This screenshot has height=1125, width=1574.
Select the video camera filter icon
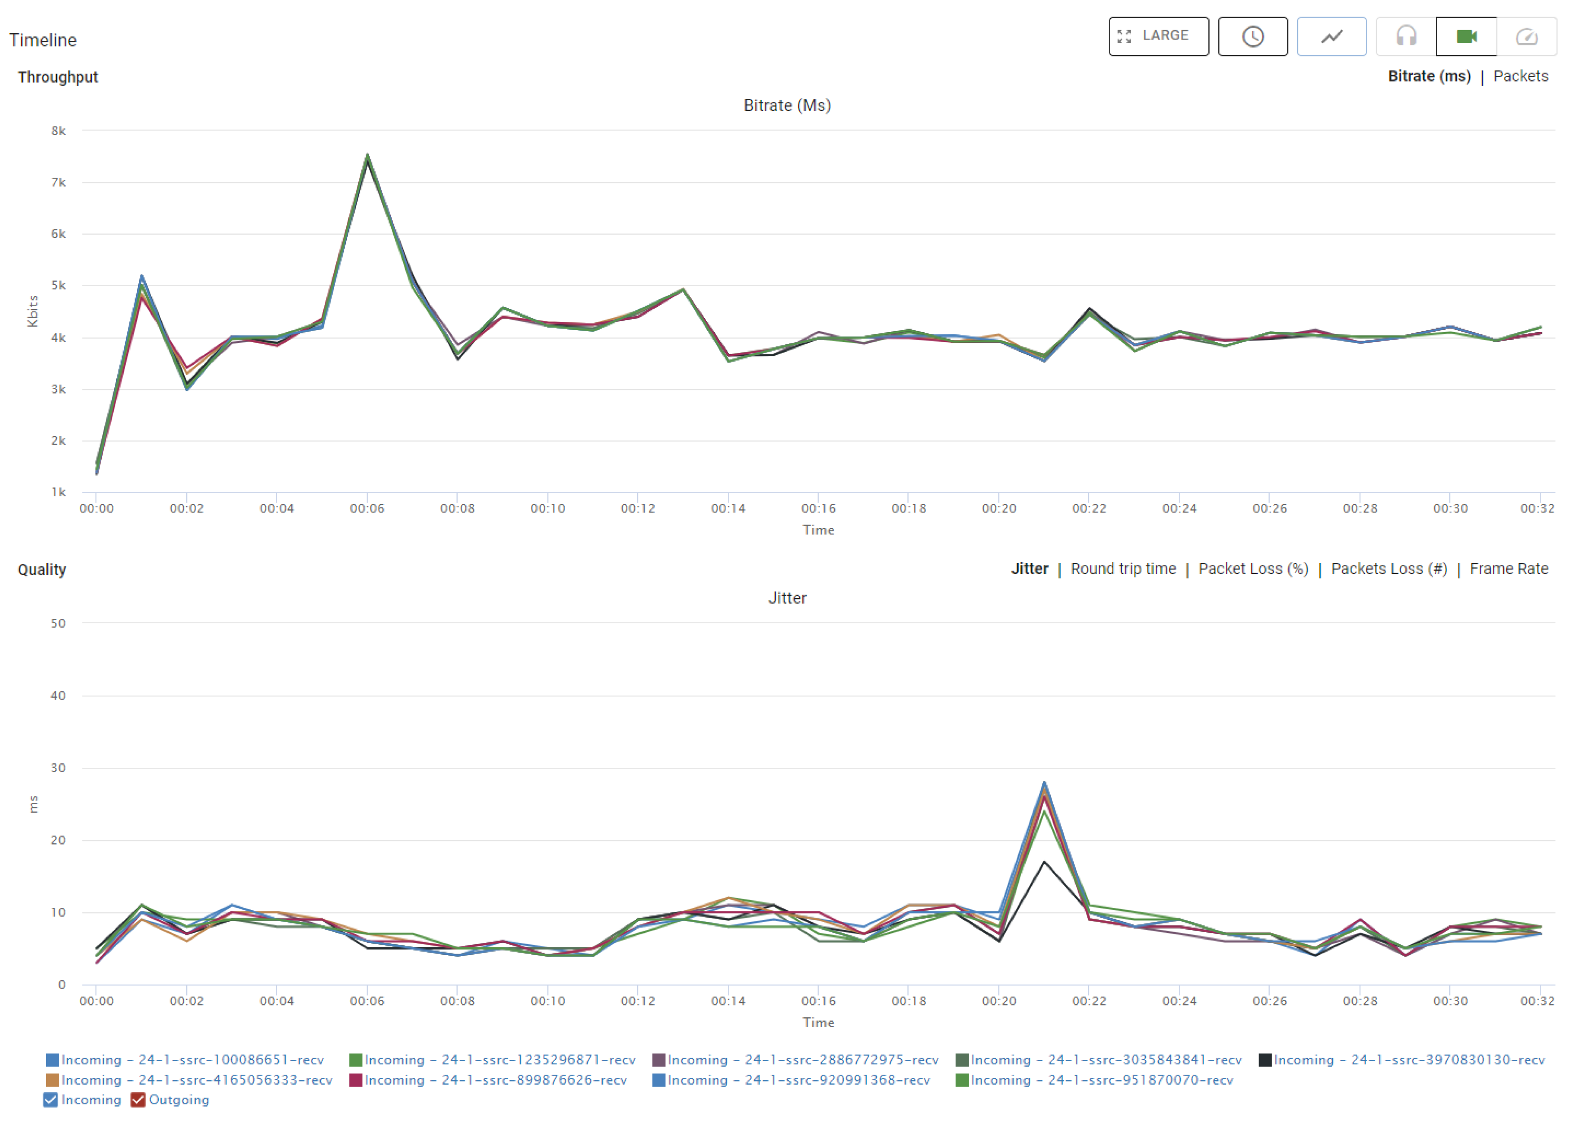(1465, 36)
